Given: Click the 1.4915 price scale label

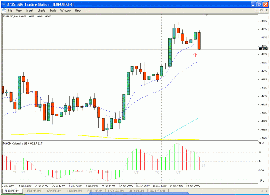Looking at the screenshot, I should (263, 21).
